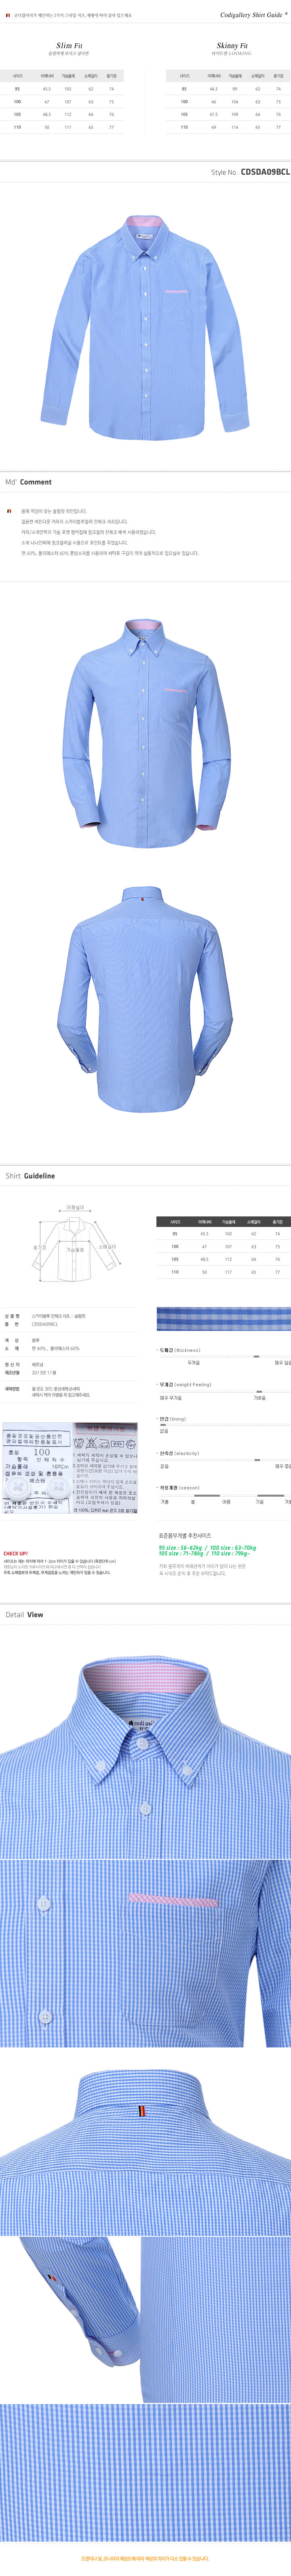
Task: Click the Style No. CDSDA09BCL label
Action: [x=250, y=172]
